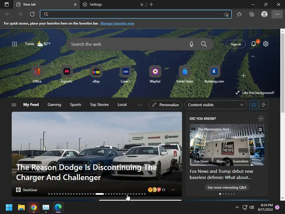
Task: Open the Fox News truck image
Action: [x=227, y=145]
